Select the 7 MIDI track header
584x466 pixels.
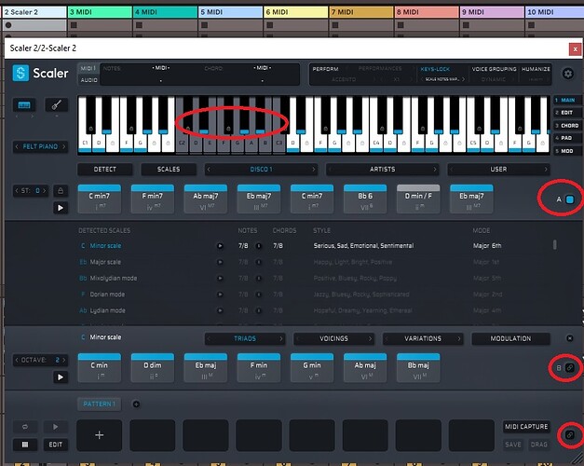tap(360, 12)
